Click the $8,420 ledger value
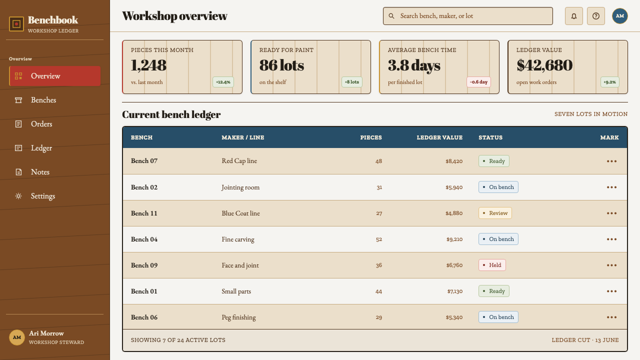The width and height of the screenshot is (640, 360). coord(454,161)
